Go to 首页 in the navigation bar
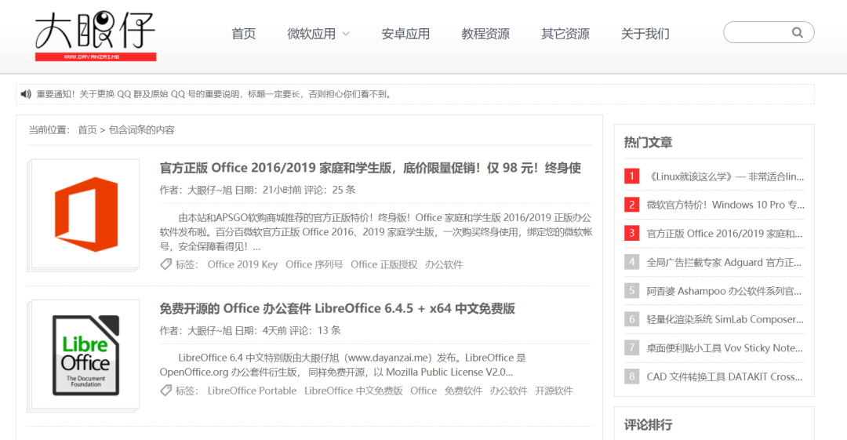Image resolution: width=847 pixels, height=440 pixels. (243, 34)
